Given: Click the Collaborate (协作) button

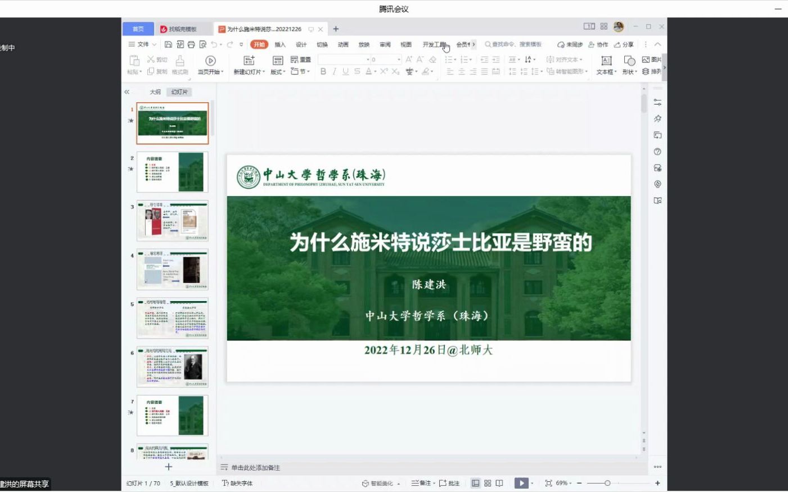Looking at the screenshot, I should [598, 44].
